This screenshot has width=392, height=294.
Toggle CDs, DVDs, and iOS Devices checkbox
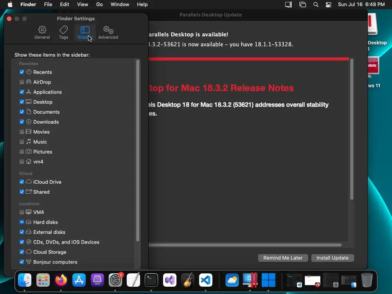click(22, 242)
